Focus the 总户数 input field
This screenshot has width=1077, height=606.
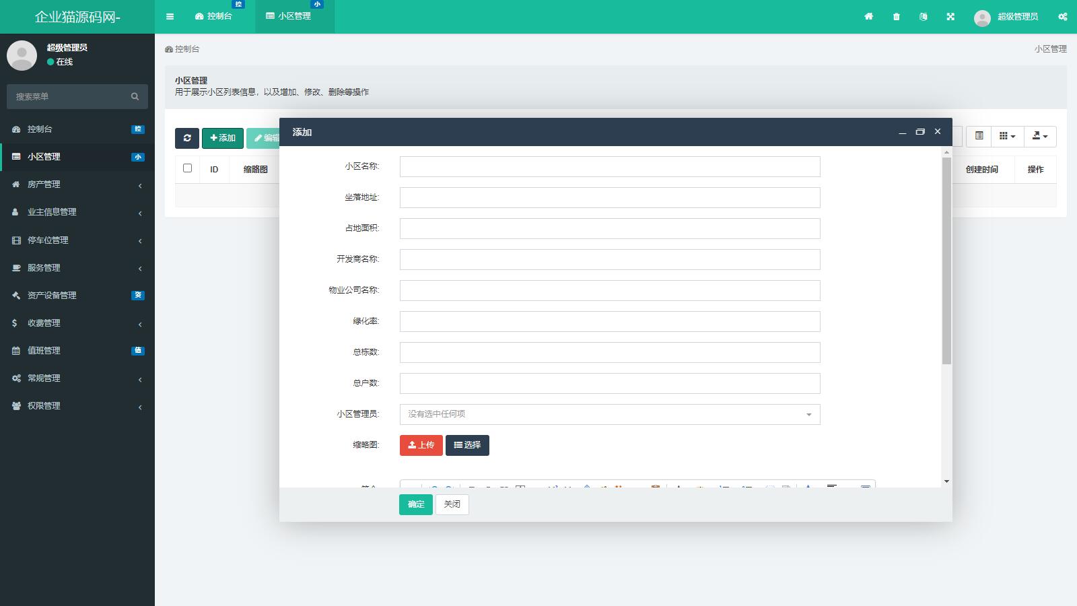pyautogui.click(x=610, y=384)
